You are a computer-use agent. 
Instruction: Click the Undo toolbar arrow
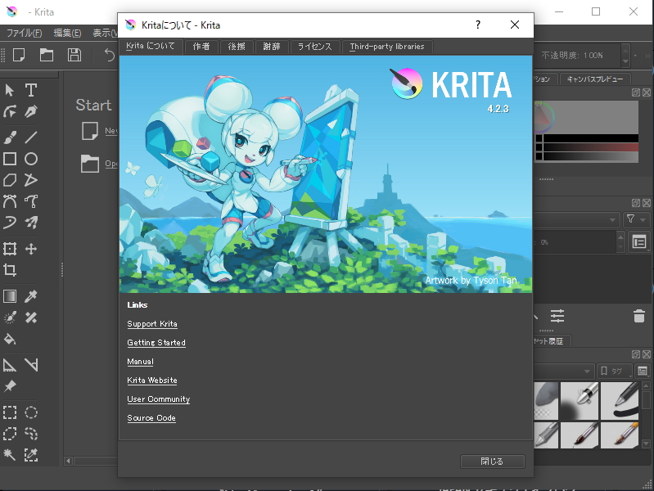110,55
